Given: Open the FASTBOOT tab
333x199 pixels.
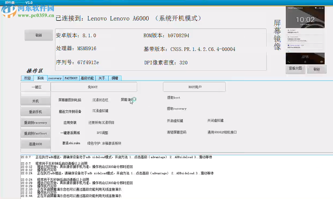Looking at the screenshot, I should pyautogui.click(x=71, y=78).
